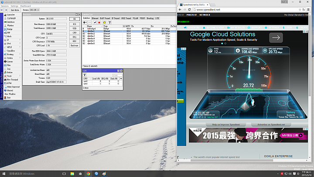The width and height of the screenshot is (314, 177).
Task: Click the Find field in CPU window
Action: pos(117,75)
